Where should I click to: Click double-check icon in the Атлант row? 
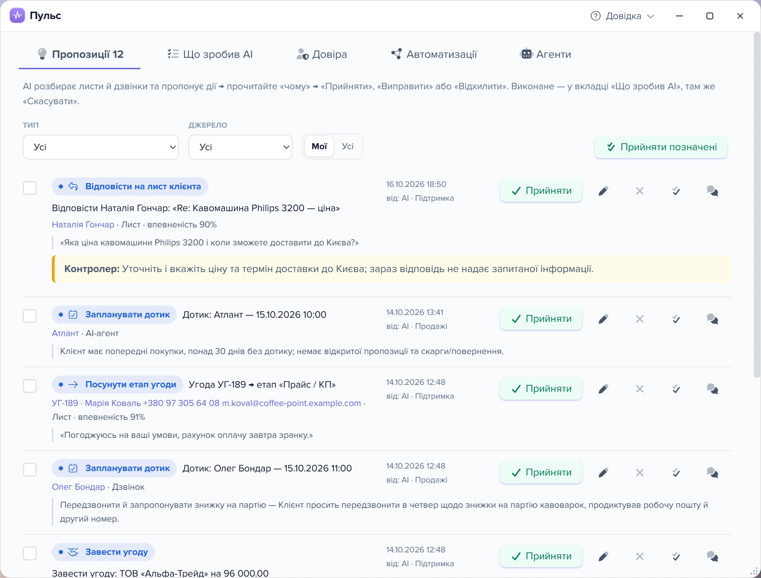(676, 319)
